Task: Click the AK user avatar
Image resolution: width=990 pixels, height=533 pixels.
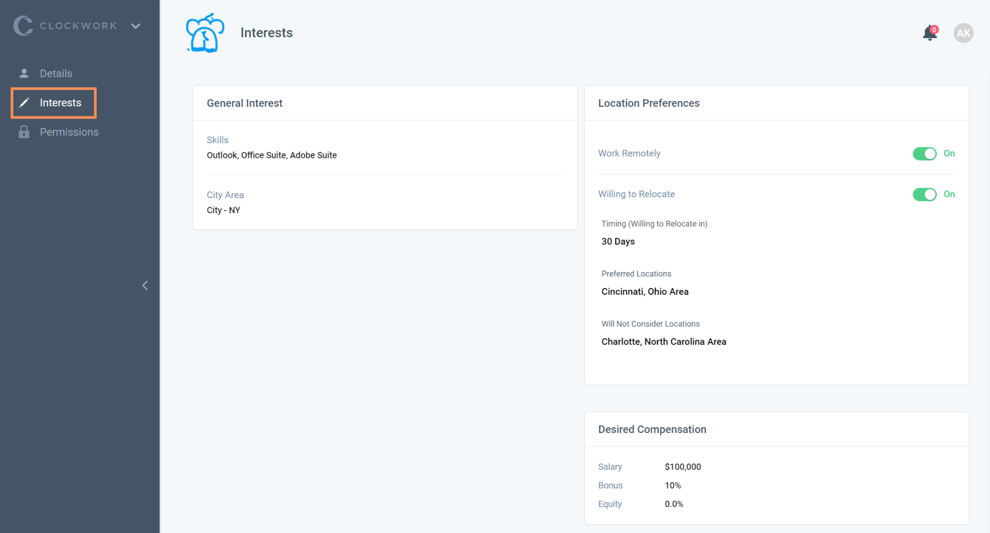Action: pyautogui.click(x=963, y=33)
